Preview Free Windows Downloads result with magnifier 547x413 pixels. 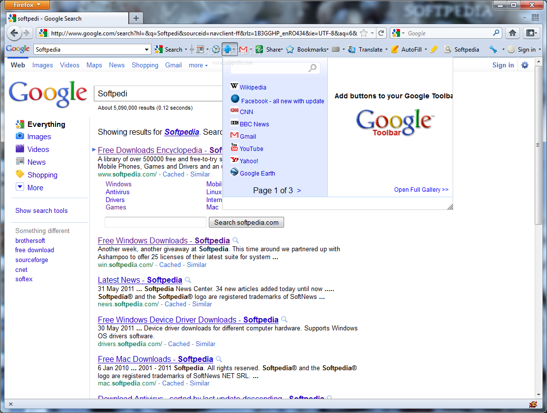(235, 240)
